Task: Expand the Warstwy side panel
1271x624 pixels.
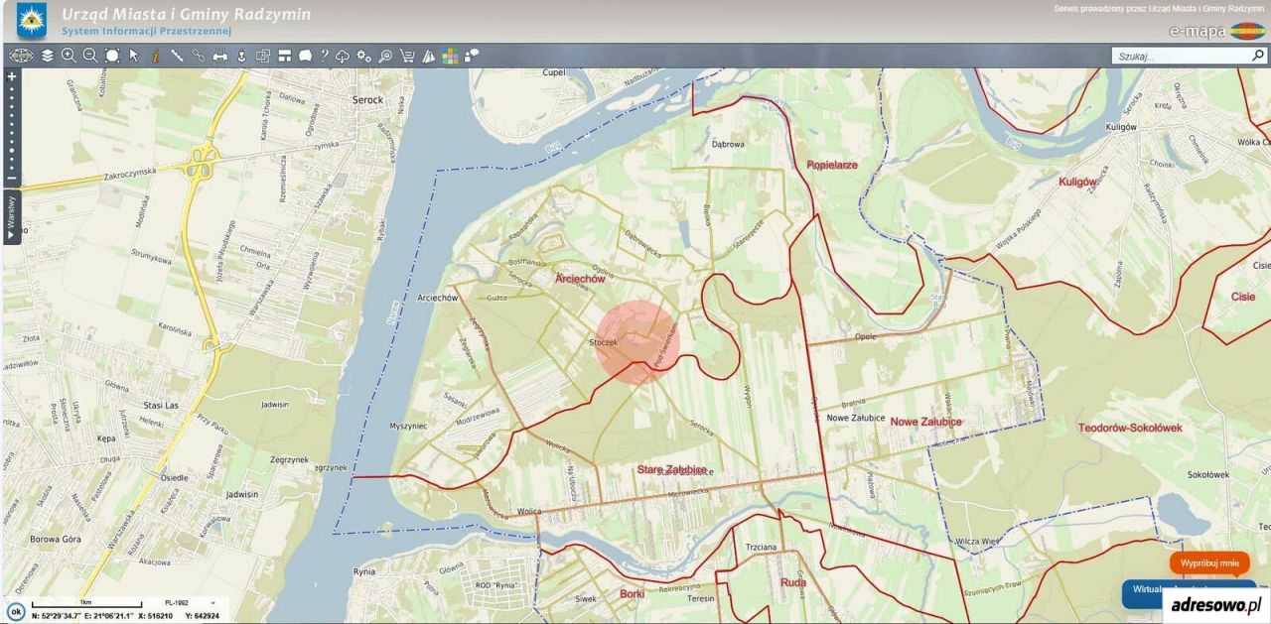Action: tap(11, 217)
